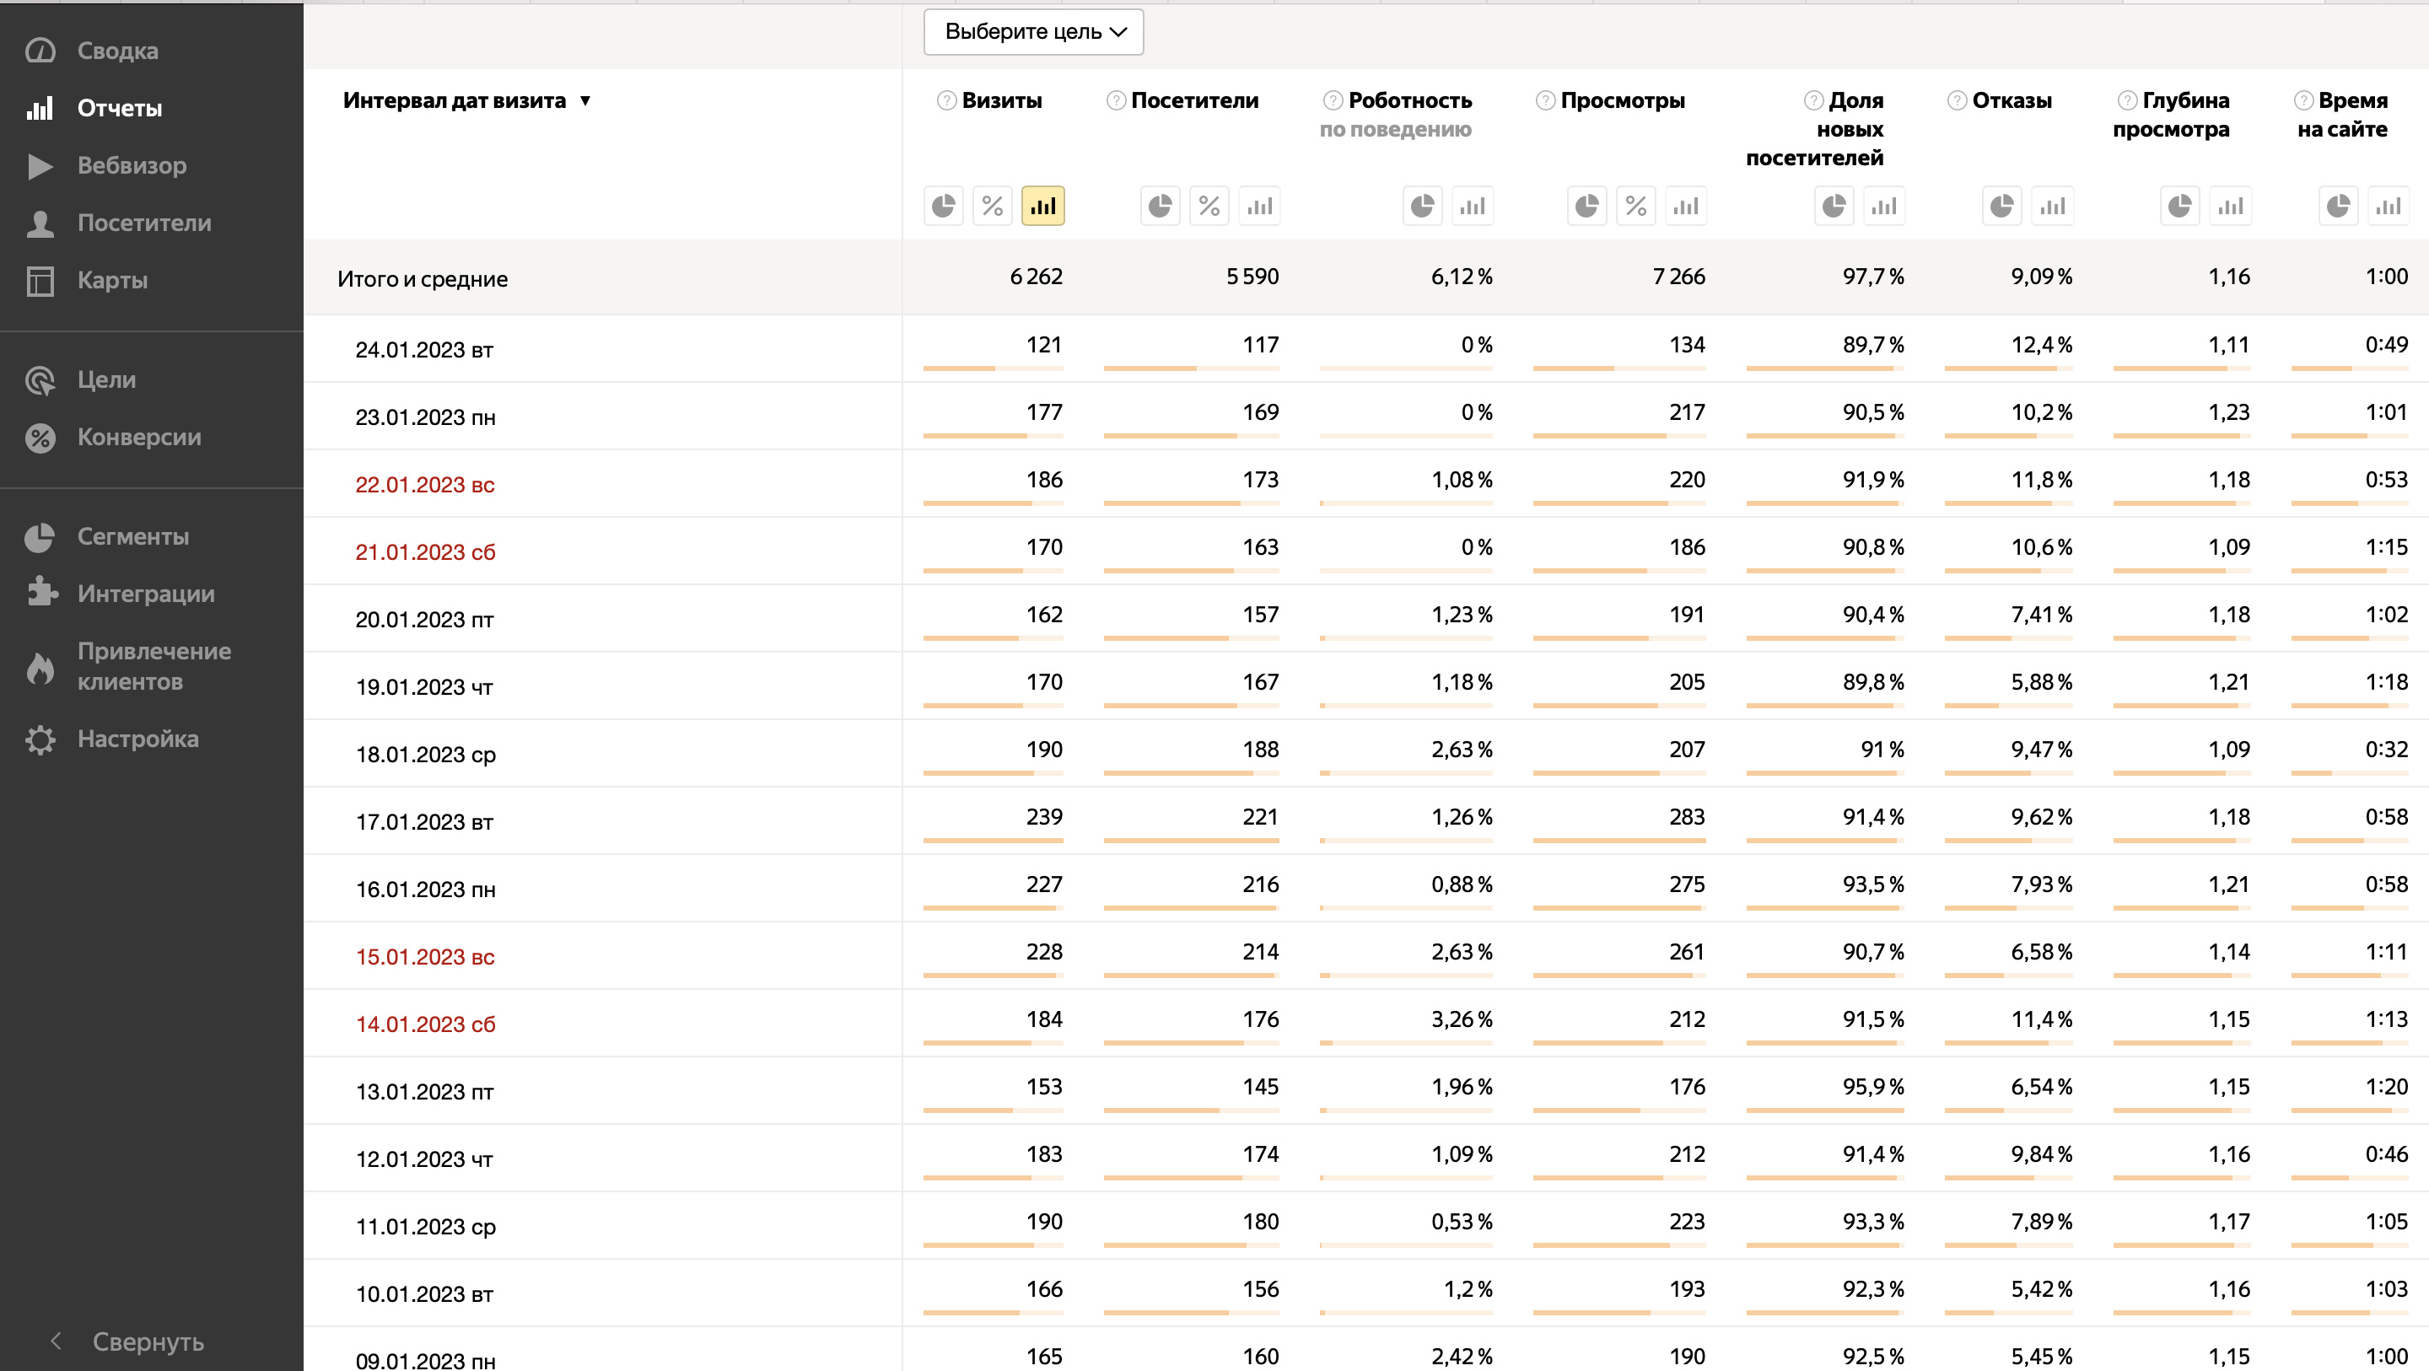The width and height of the screenshot is (2429, 1371).
Task: Select bar chart view for Отказы
Action: [x=2052, y=206]
